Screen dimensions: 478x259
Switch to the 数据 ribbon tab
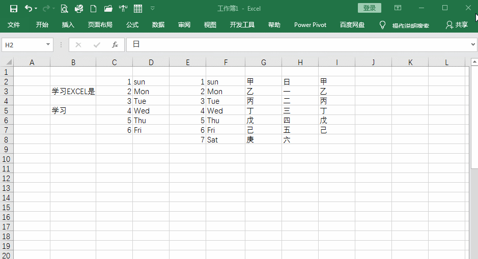[158, 25]
